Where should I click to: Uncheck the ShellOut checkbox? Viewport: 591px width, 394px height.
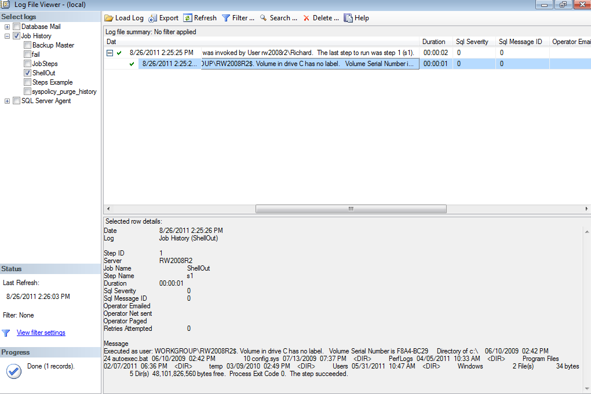click(27, 73)
